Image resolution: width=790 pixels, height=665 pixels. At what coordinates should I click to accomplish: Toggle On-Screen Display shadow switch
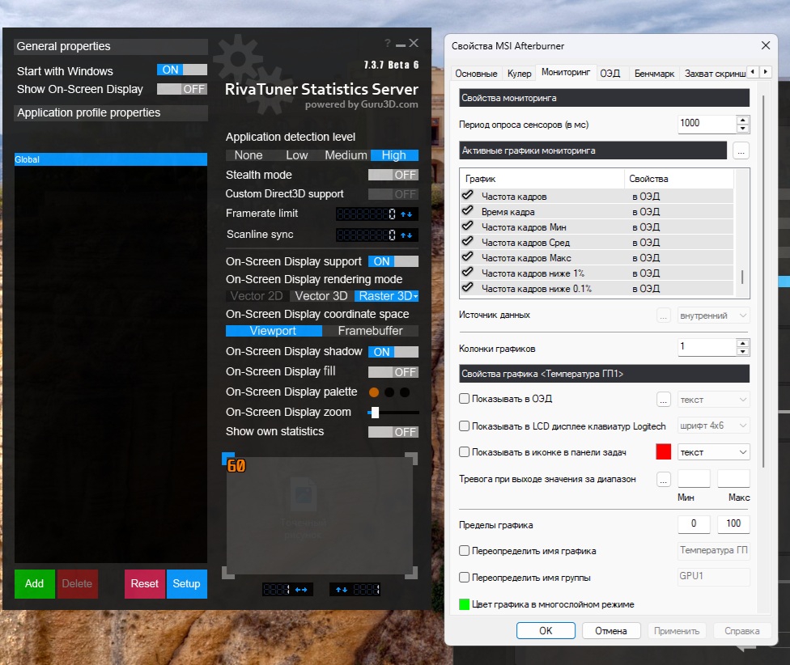(x=393, y=352)
